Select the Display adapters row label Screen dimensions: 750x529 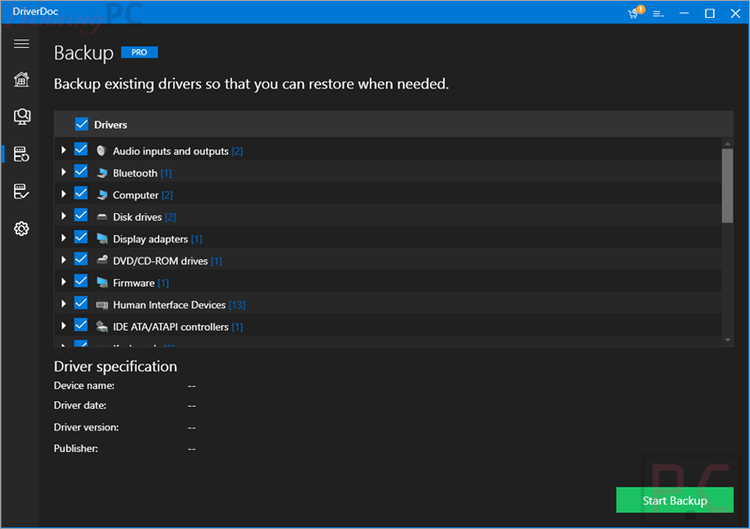pyautogui.click(x=151, y=240)
